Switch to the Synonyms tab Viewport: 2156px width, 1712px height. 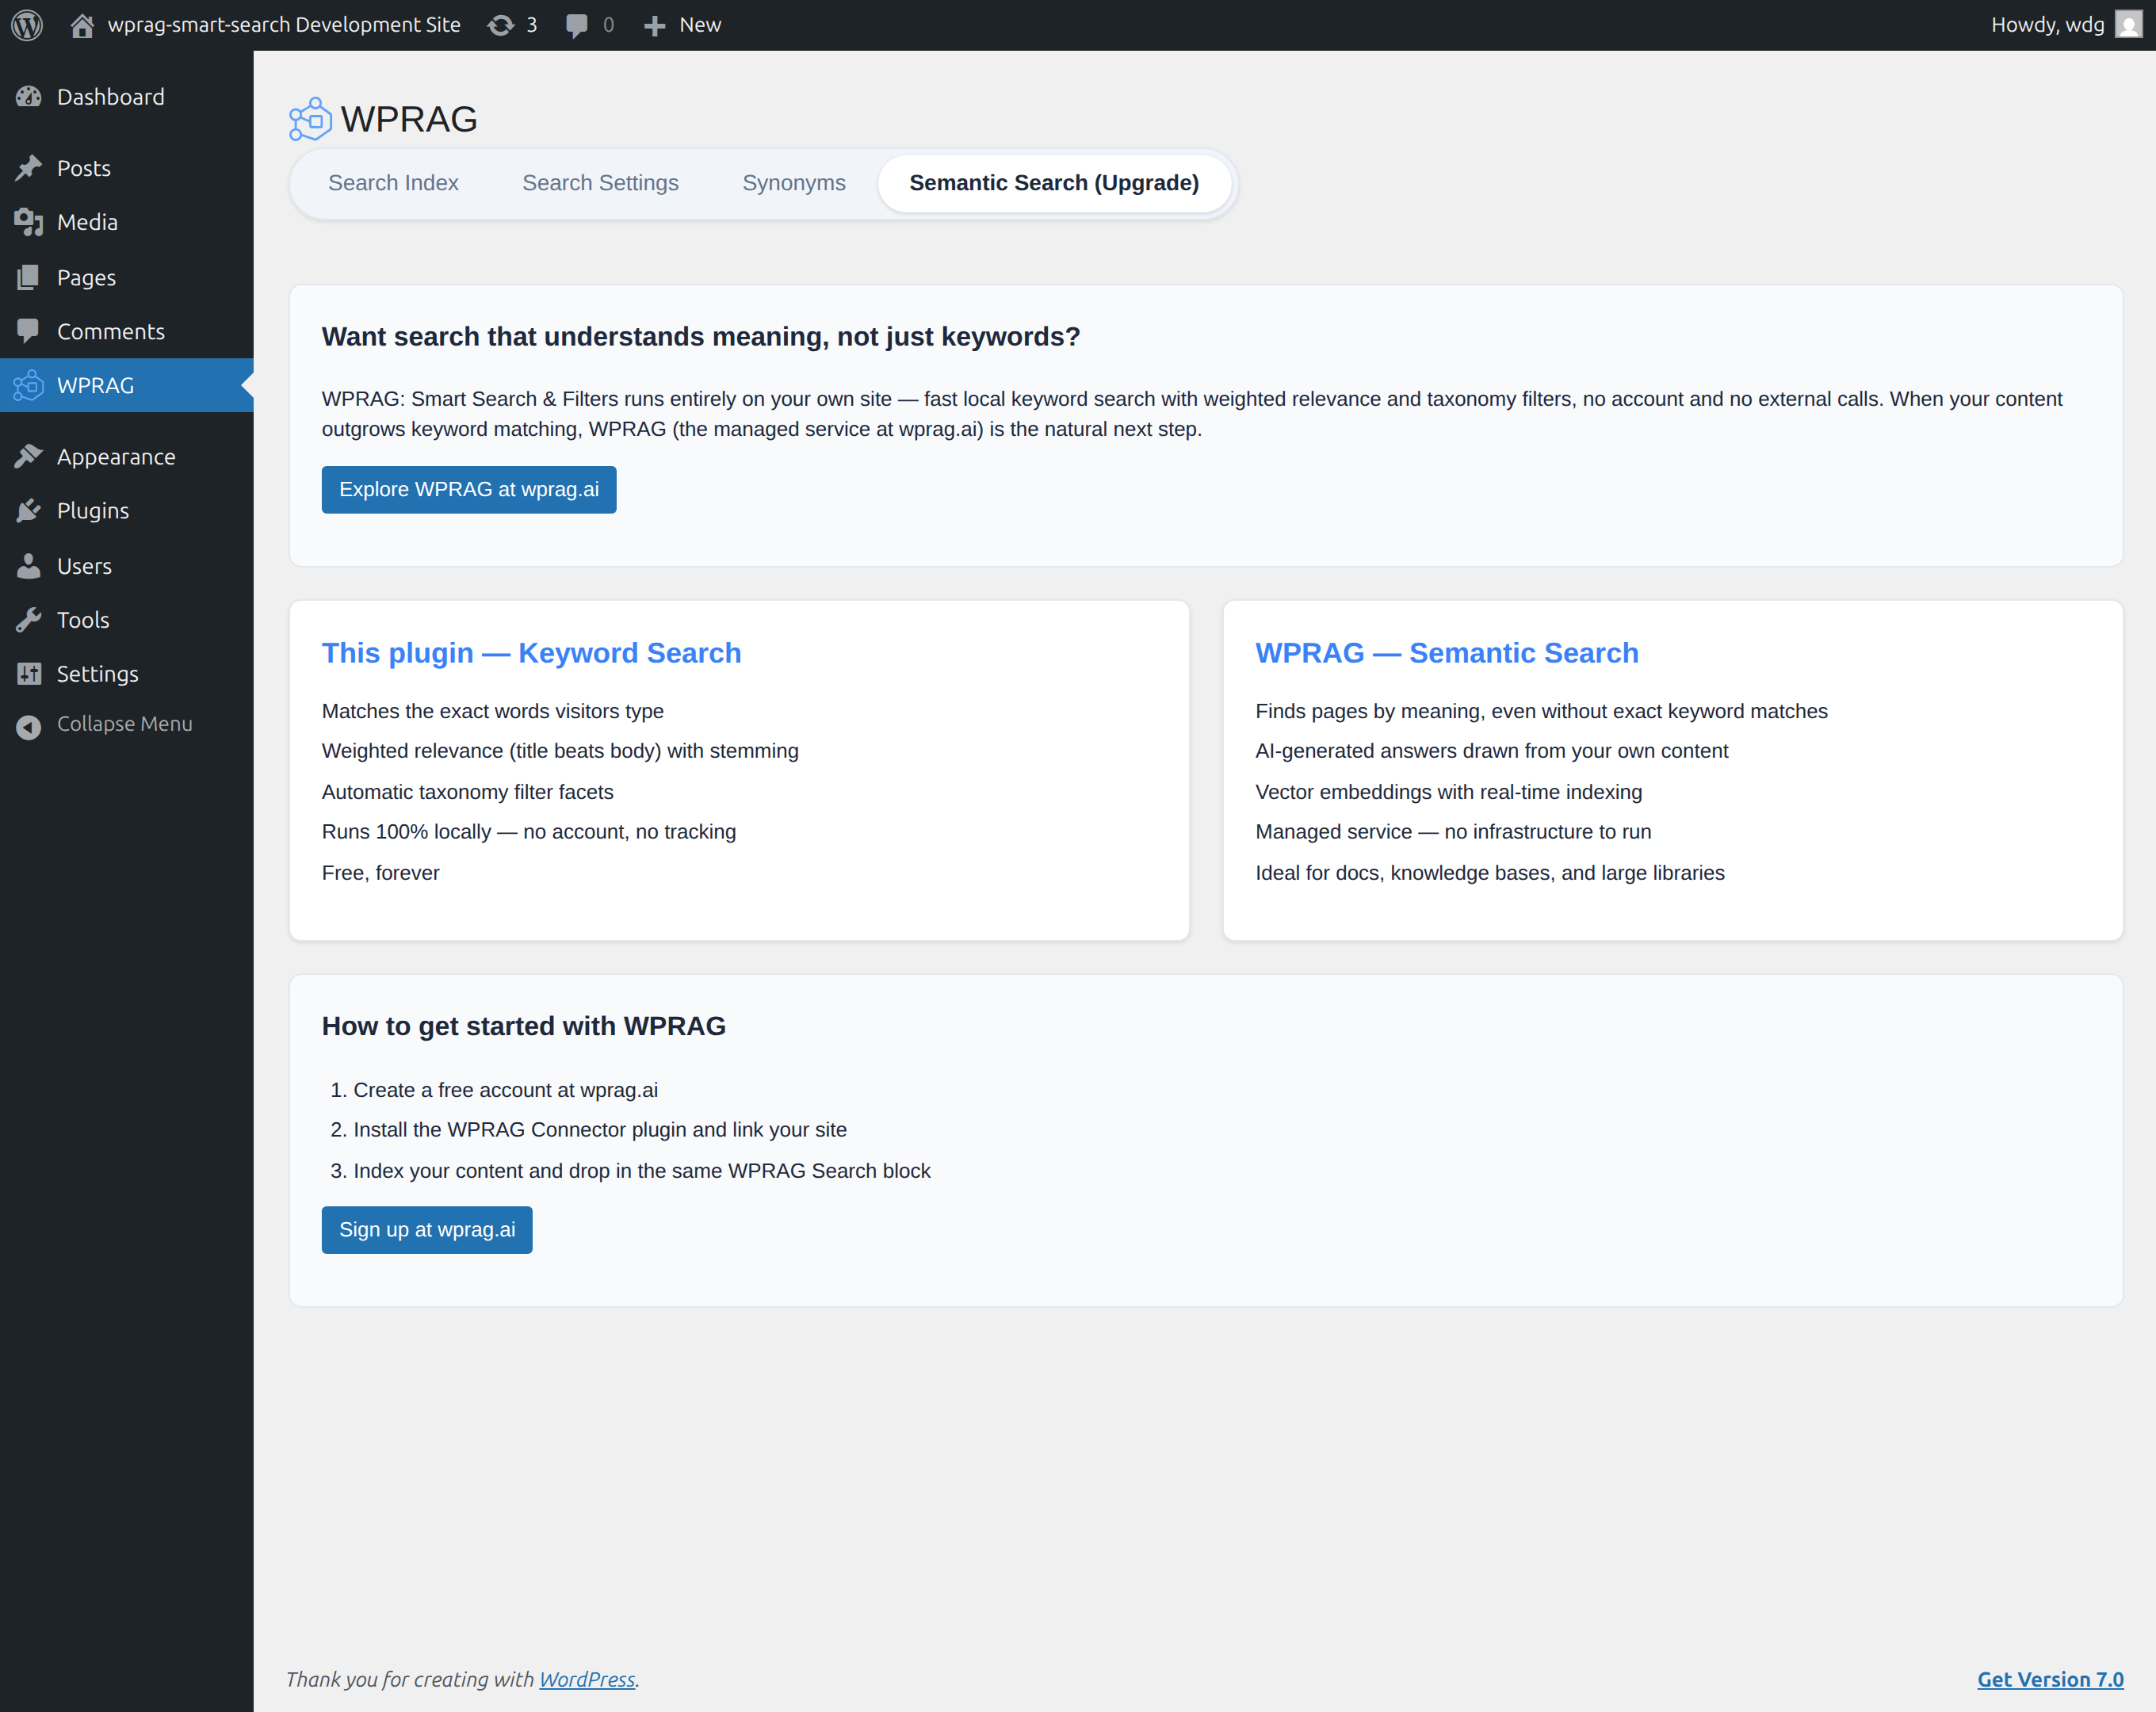[794, 183]
